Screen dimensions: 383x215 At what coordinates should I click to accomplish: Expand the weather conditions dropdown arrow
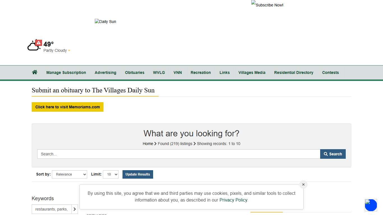pos(69,51)
